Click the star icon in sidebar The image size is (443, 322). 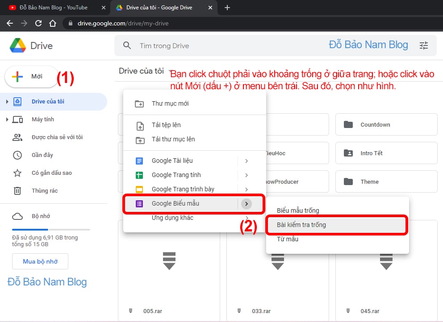[x=17, y=173]
